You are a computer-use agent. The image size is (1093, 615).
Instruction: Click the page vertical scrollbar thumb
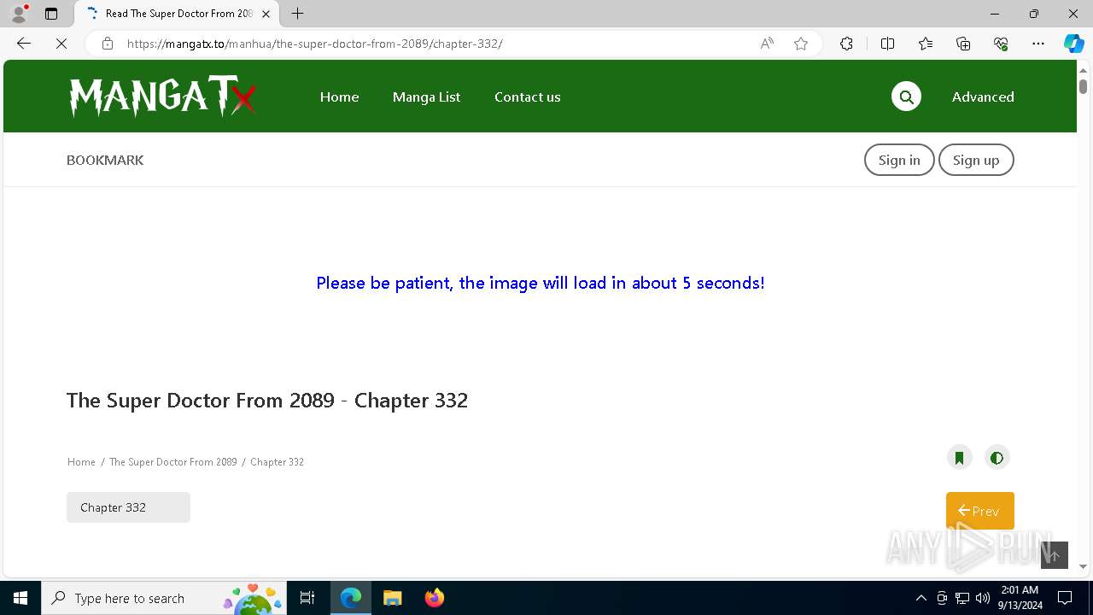1083,86
